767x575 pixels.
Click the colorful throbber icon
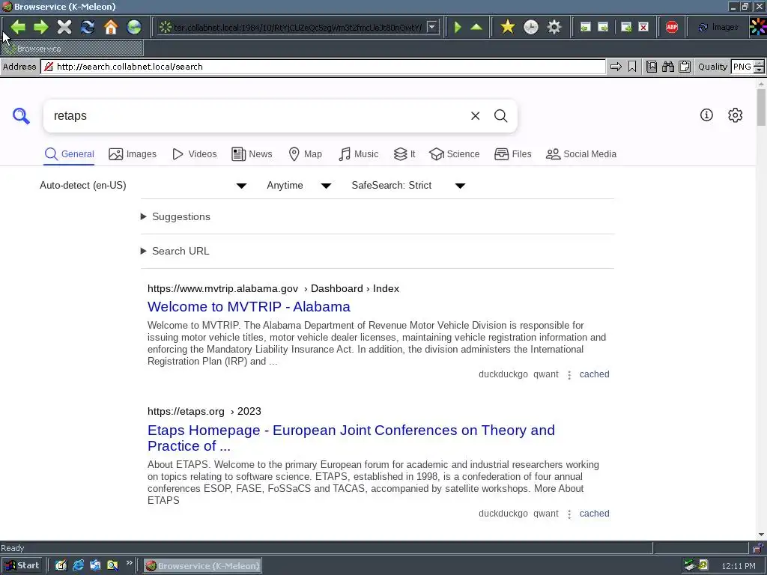pos(758,27)
